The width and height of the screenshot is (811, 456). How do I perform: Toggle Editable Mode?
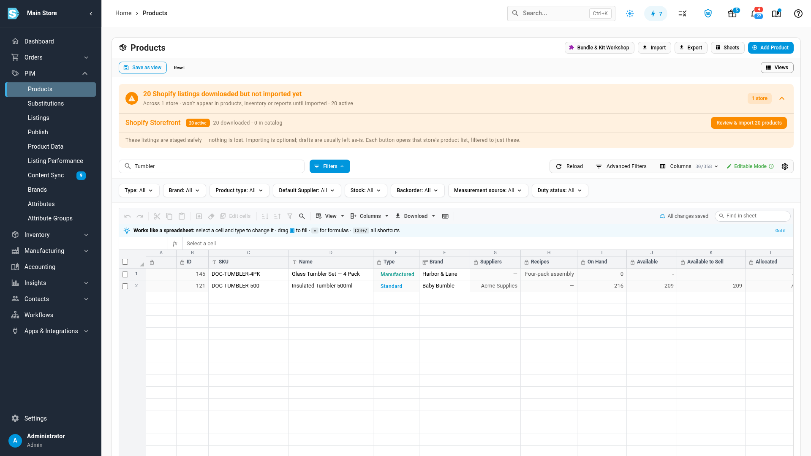(750, 166)
